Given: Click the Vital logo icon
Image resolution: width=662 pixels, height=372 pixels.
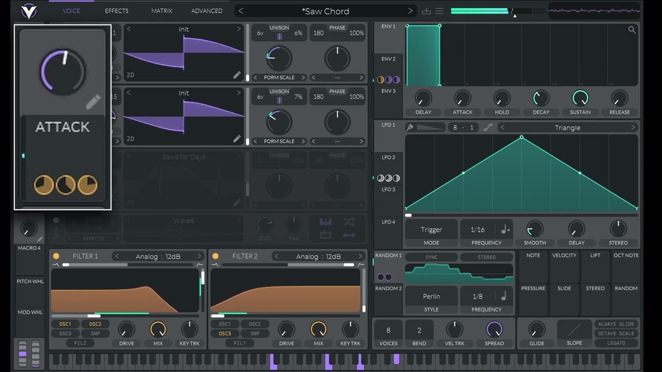Looking at the screenshot, I should 28,11.
